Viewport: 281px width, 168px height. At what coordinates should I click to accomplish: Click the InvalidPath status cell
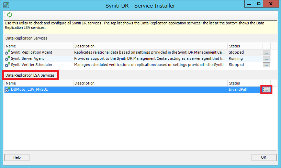(x=238, y=89)
